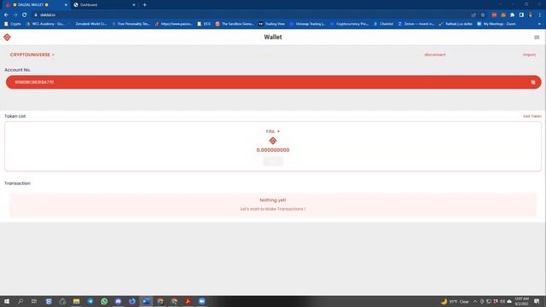This screenshot has width=546, height=307.
Task: Open the Discord icon on the taskbar
Action: click(118, 301)
